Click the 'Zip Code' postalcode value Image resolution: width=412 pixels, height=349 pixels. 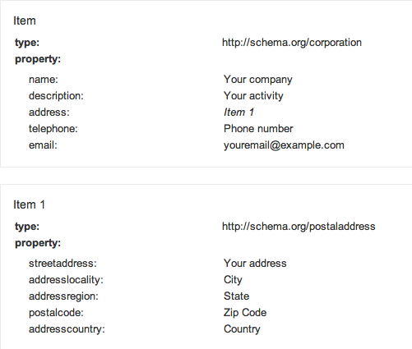pos(245,313)
